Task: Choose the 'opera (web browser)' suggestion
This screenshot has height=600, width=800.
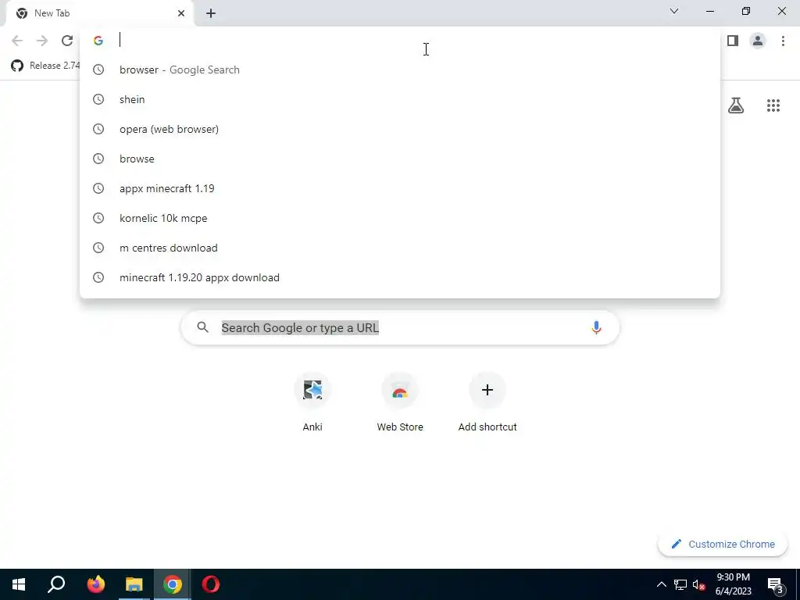Action: pos(400,129)
